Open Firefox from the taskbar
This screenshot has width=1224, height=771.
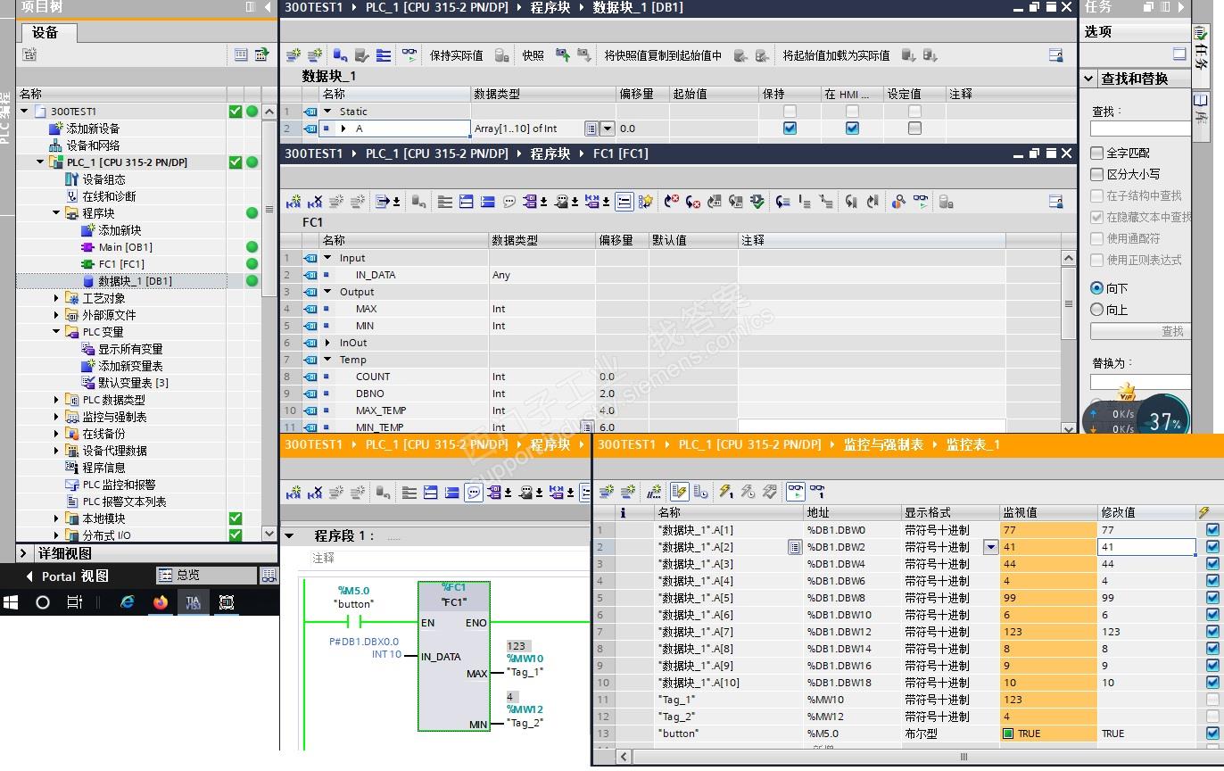[161, 602]
